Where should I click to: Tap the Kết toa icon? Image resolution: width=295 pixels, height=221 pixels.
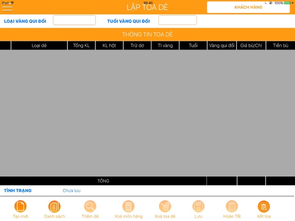click(264, 206)
